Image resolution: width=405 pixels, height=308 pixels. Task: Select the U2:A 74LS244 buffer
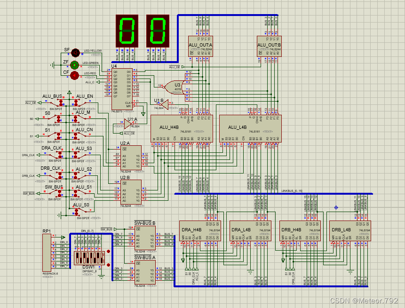click(x=131, y=158)
